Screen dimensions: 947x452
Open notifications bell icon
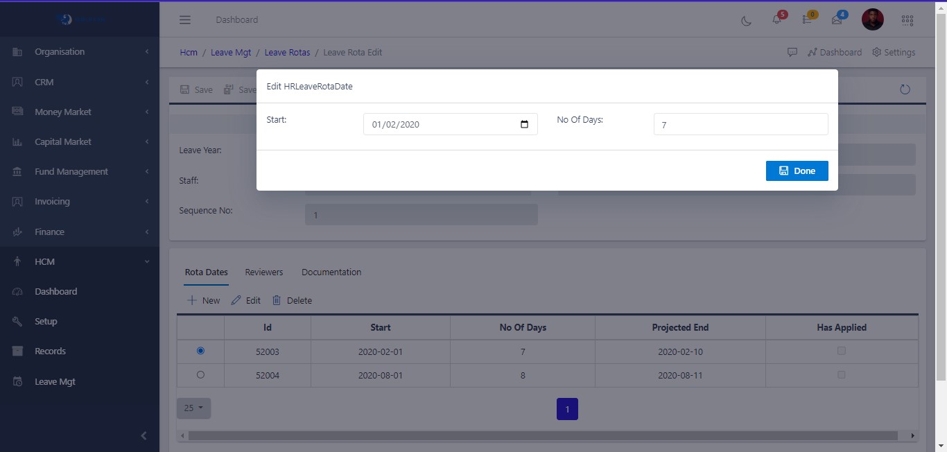(x=776, y=20)
